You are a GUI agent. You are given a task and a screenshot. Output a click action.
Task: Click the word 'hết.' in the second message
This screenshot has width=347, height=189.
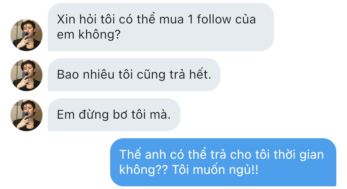[200, 74]
